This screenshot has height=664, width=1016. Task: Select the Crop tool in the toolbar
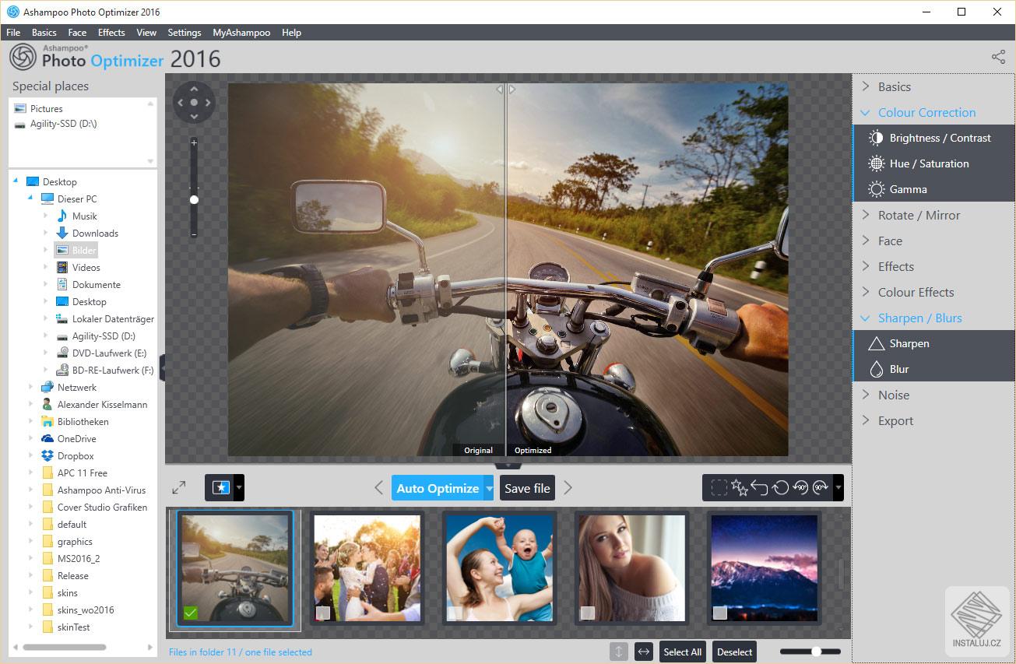[719, 487]
